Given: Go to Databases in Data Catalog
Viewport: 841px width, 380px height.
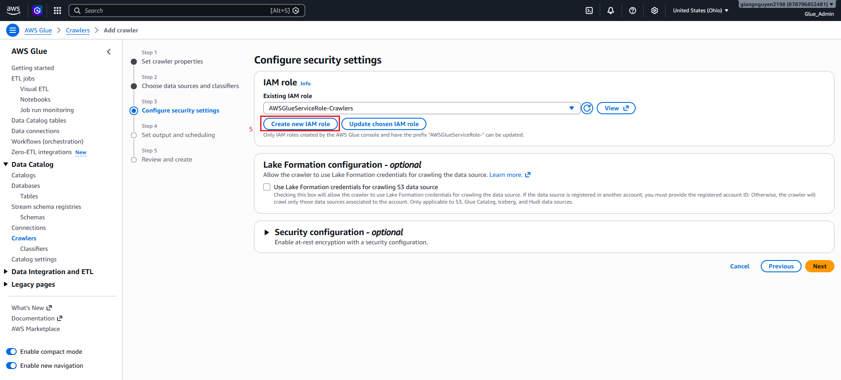Looking at the screenshot, I should click(25, 186).
